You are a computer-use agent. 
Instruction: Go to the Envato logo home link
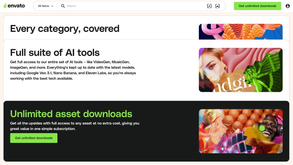[14, 6]
